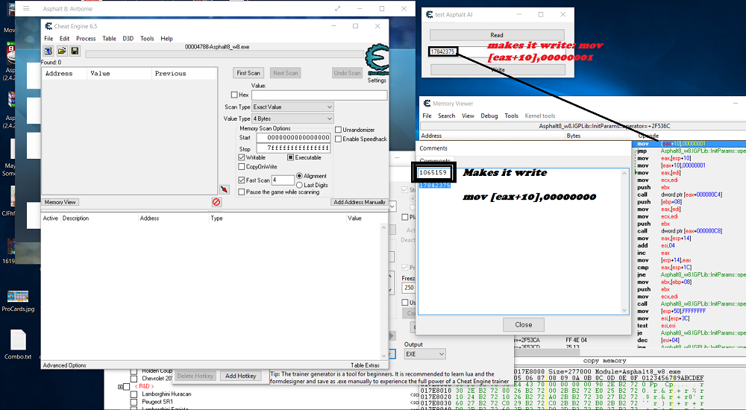Click the Read button in test Asphalt AI
Image resolution: width=746 pixels, height=410 pixels.
click(497, 35)
